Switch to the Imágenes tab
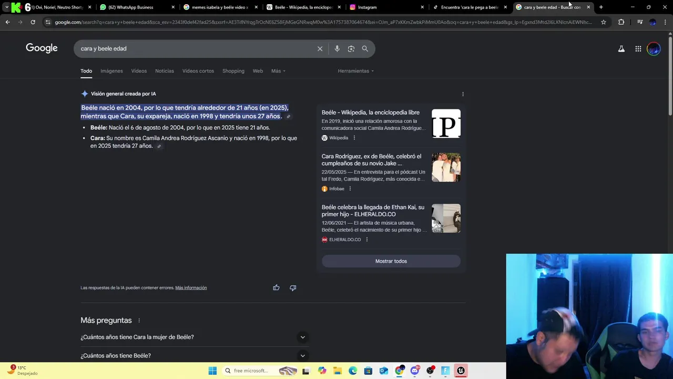 (x=111, y=71)
